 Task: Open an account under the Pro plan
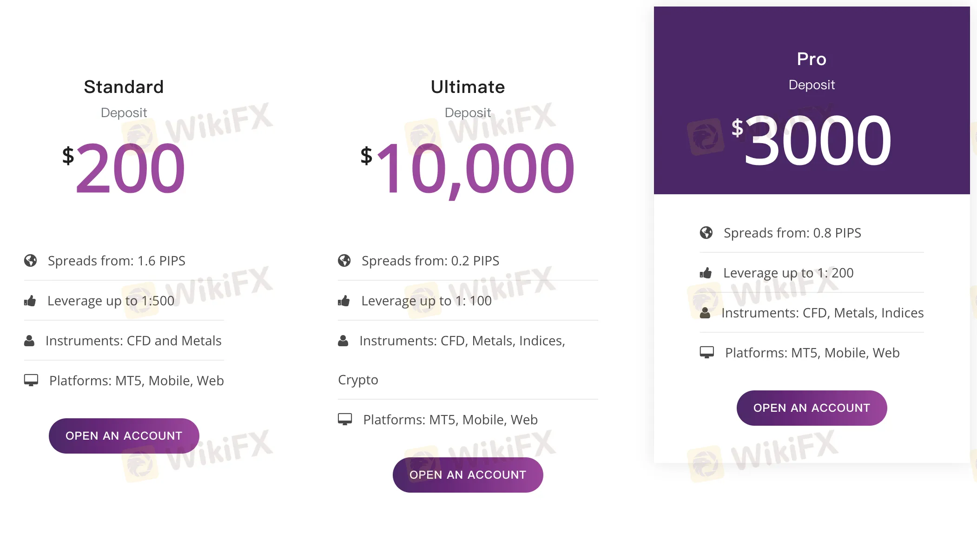point(812,408)
